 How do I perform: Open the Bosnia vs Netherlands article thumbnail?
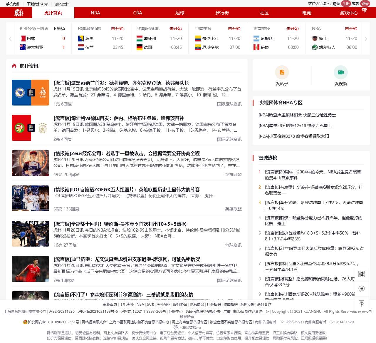(30, 93)
